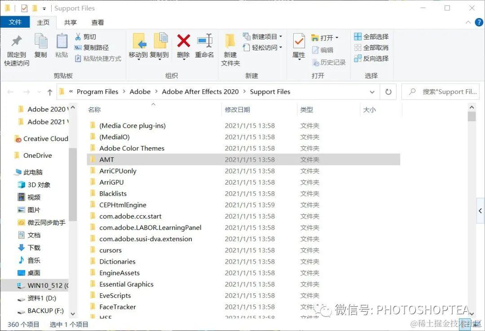485x331 pixels.
Task: Select the Blacklists folder
Action: pos(243,194)
